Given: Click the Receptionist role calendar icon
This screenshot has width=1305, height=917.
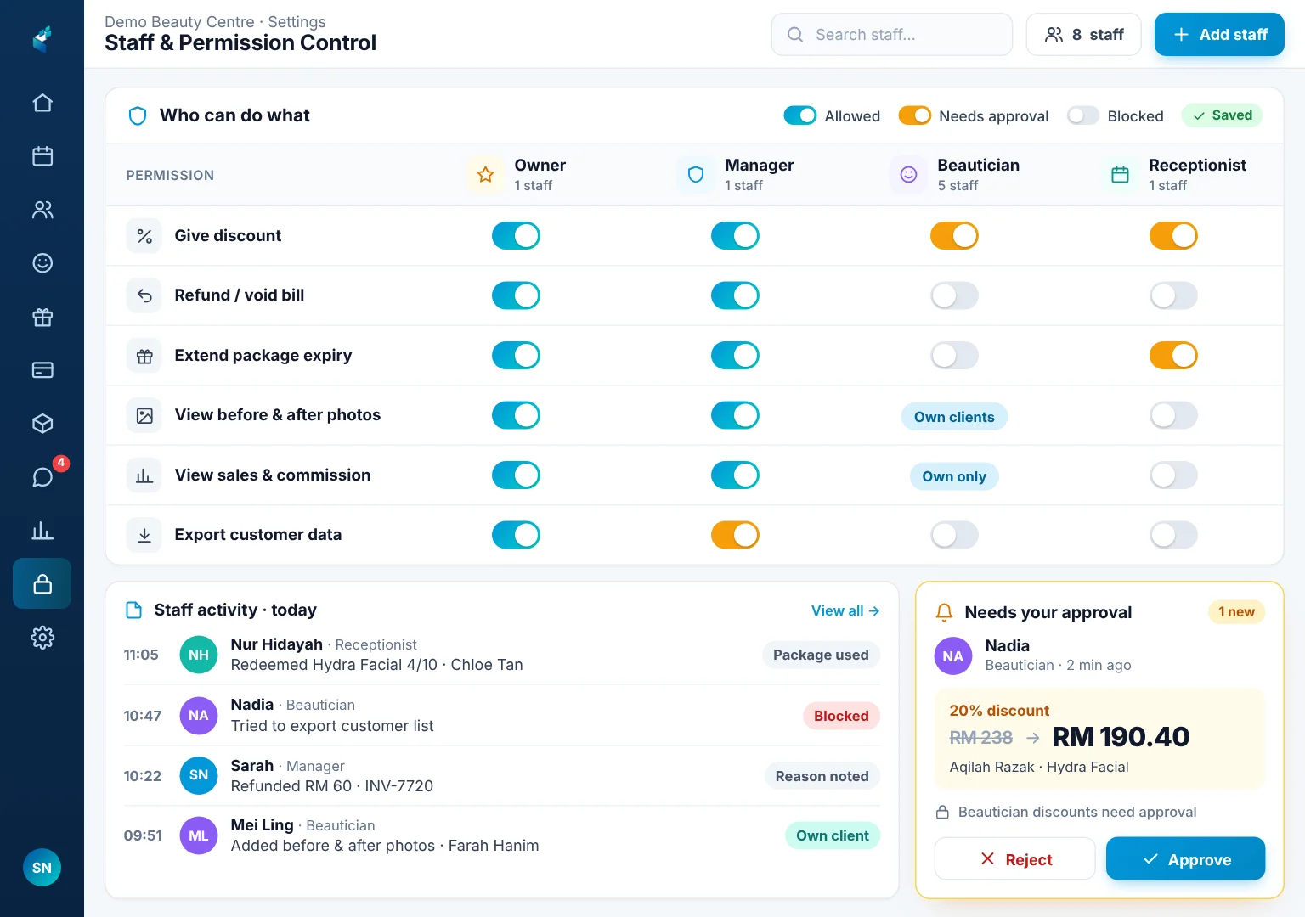Looking at the screenshot, I should (1120, 175).
